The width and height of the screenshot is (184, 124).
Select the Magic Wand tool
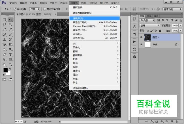10,25
